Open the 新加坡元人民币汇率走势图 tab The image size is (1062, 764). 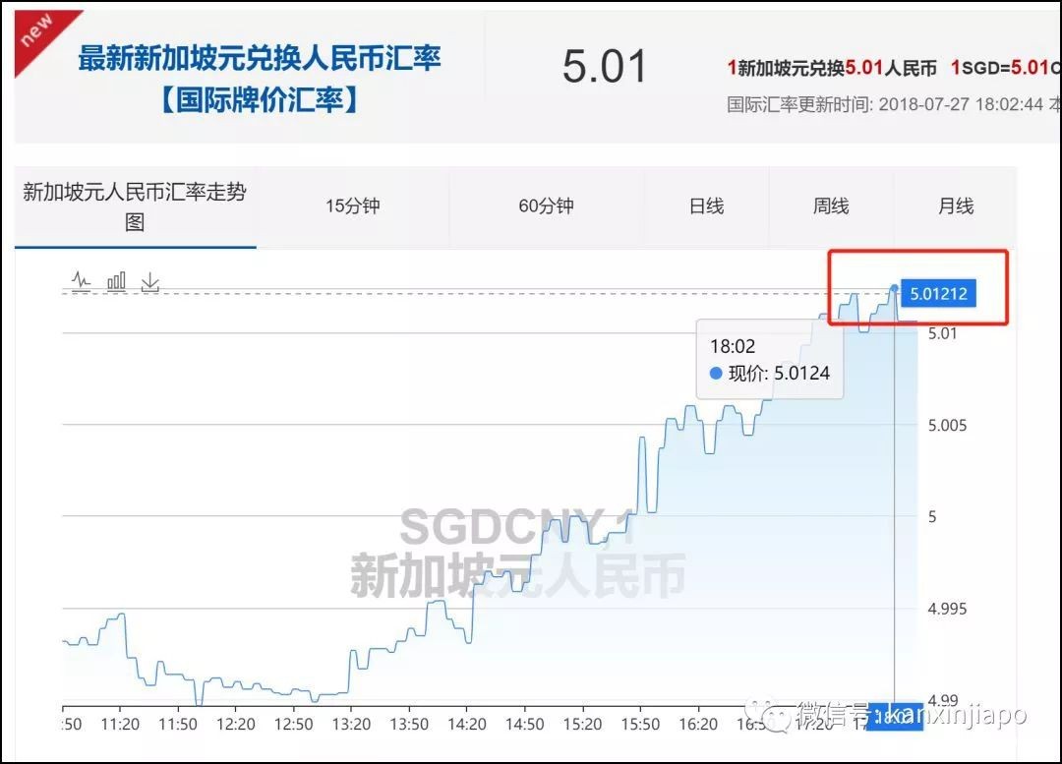[x=135, y=206]
